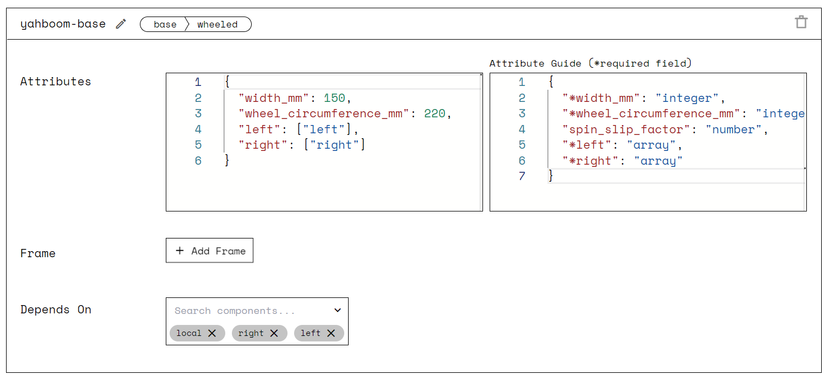Click the Add Frame button
This screenshot has height=380, width=830.
[x=209, y=250]
